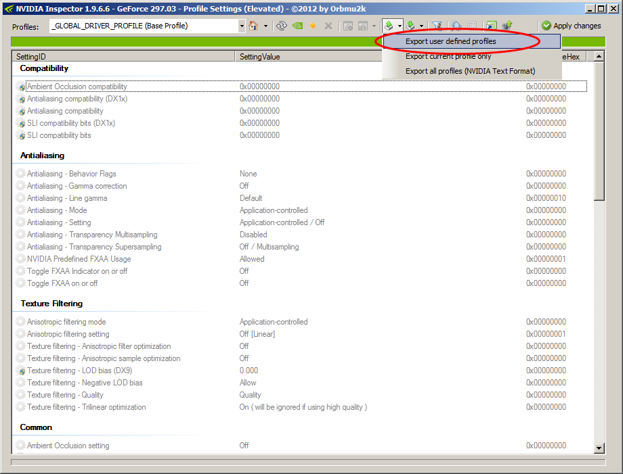Select Texture filtering - Trilinear optimization row

pyautogui.click(x=301, y=407)
